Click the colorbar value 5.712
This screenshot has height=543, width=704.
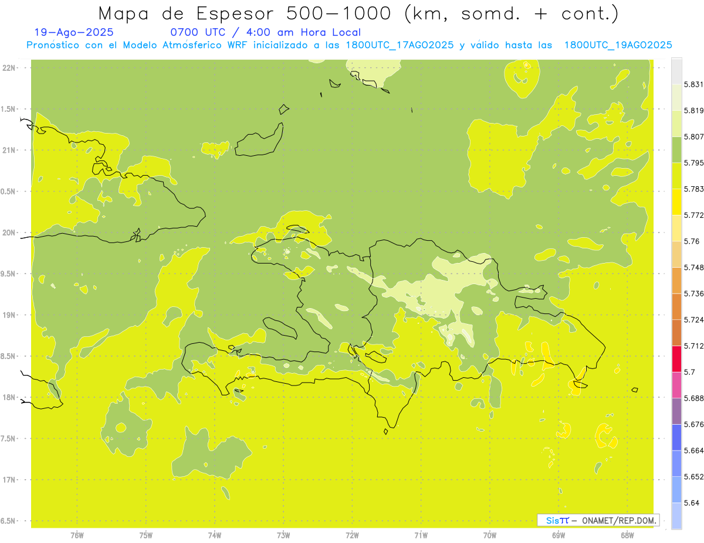(x=693, y=346)
